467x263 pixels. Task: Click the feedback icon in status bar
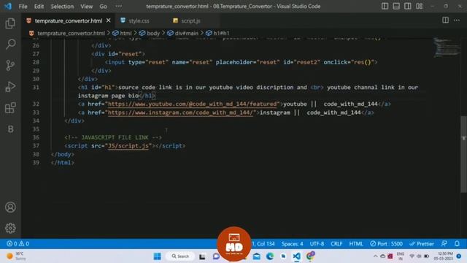(x=444, y=243)
